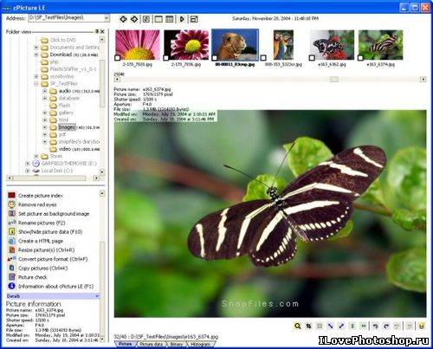This screenshot has width=433, height=349.
Task: Click the rotate-left arrow icon under picture
Action: 375,326
